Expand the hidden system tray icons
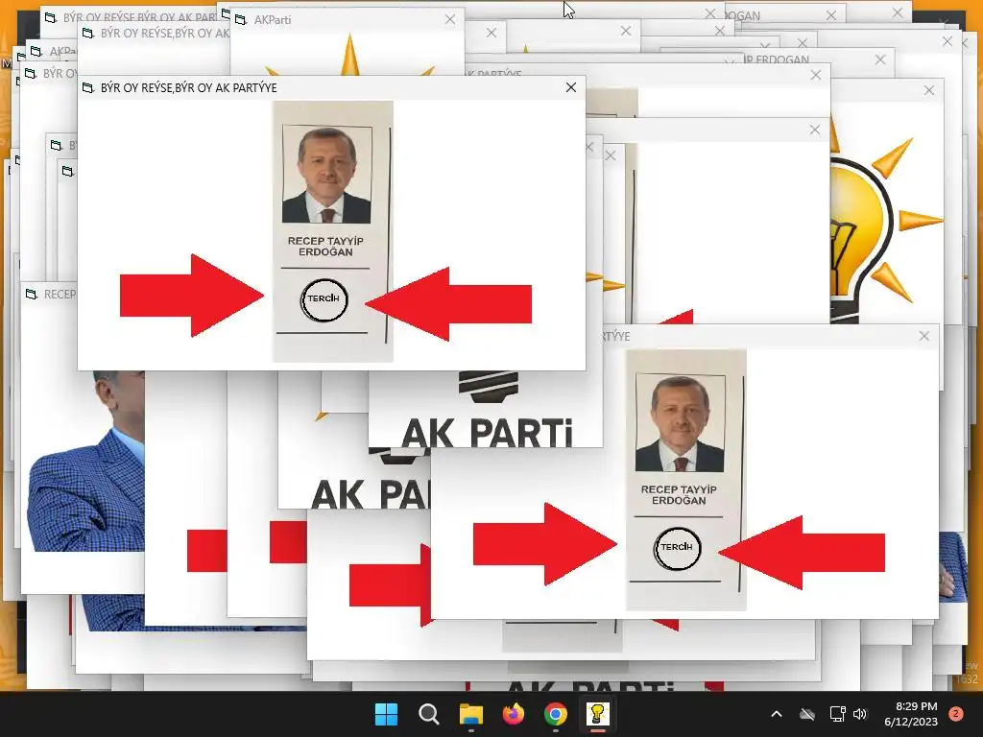This screenshot has width=983, height=737. [776, 714]
